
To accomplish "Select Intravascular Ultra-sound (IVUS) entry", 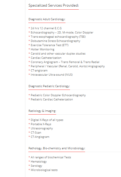I will pyautogui.click(x=52, y=75).
